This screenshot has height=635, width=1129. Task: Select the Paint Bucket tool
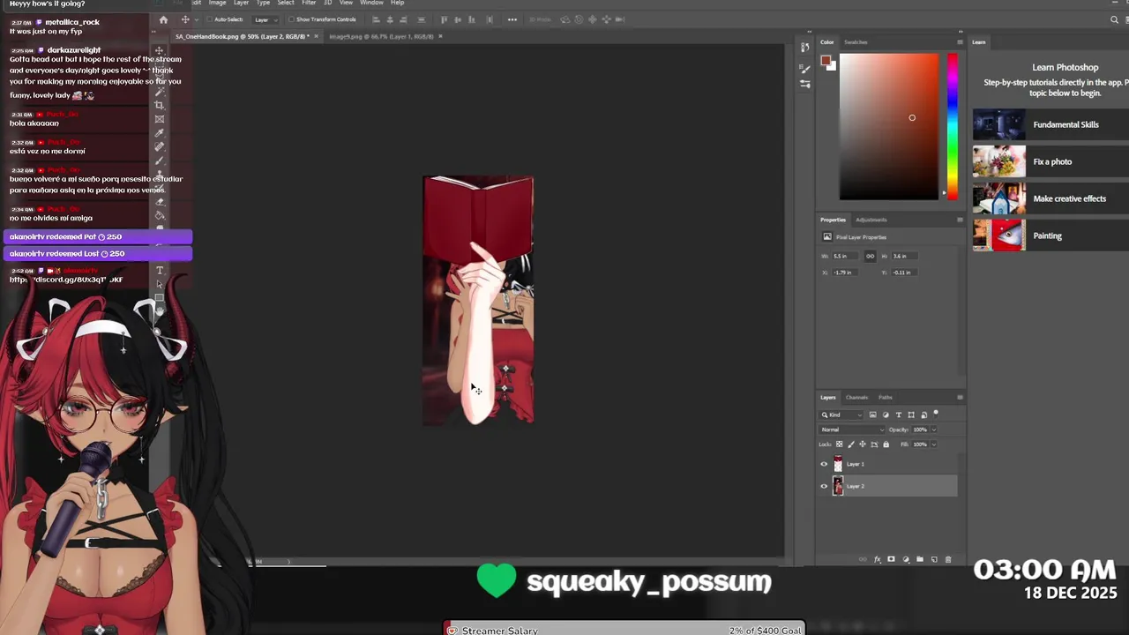(x=160, y=215)
